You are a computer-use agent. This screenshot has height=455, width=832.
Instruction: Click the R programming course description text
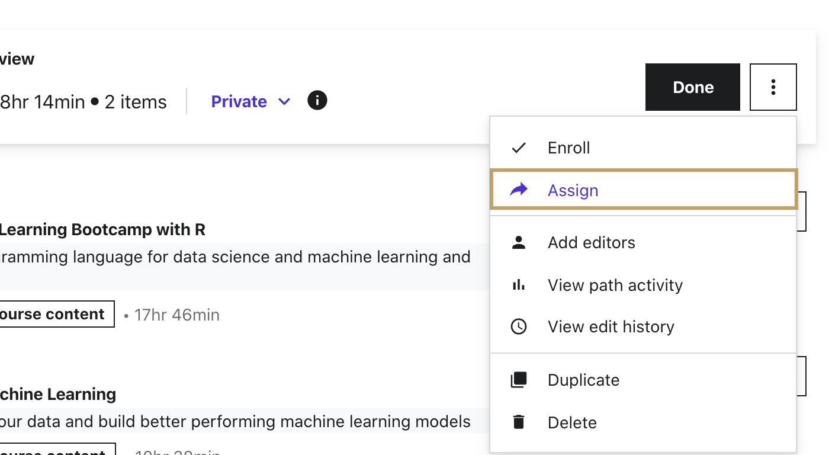point(235,257)
